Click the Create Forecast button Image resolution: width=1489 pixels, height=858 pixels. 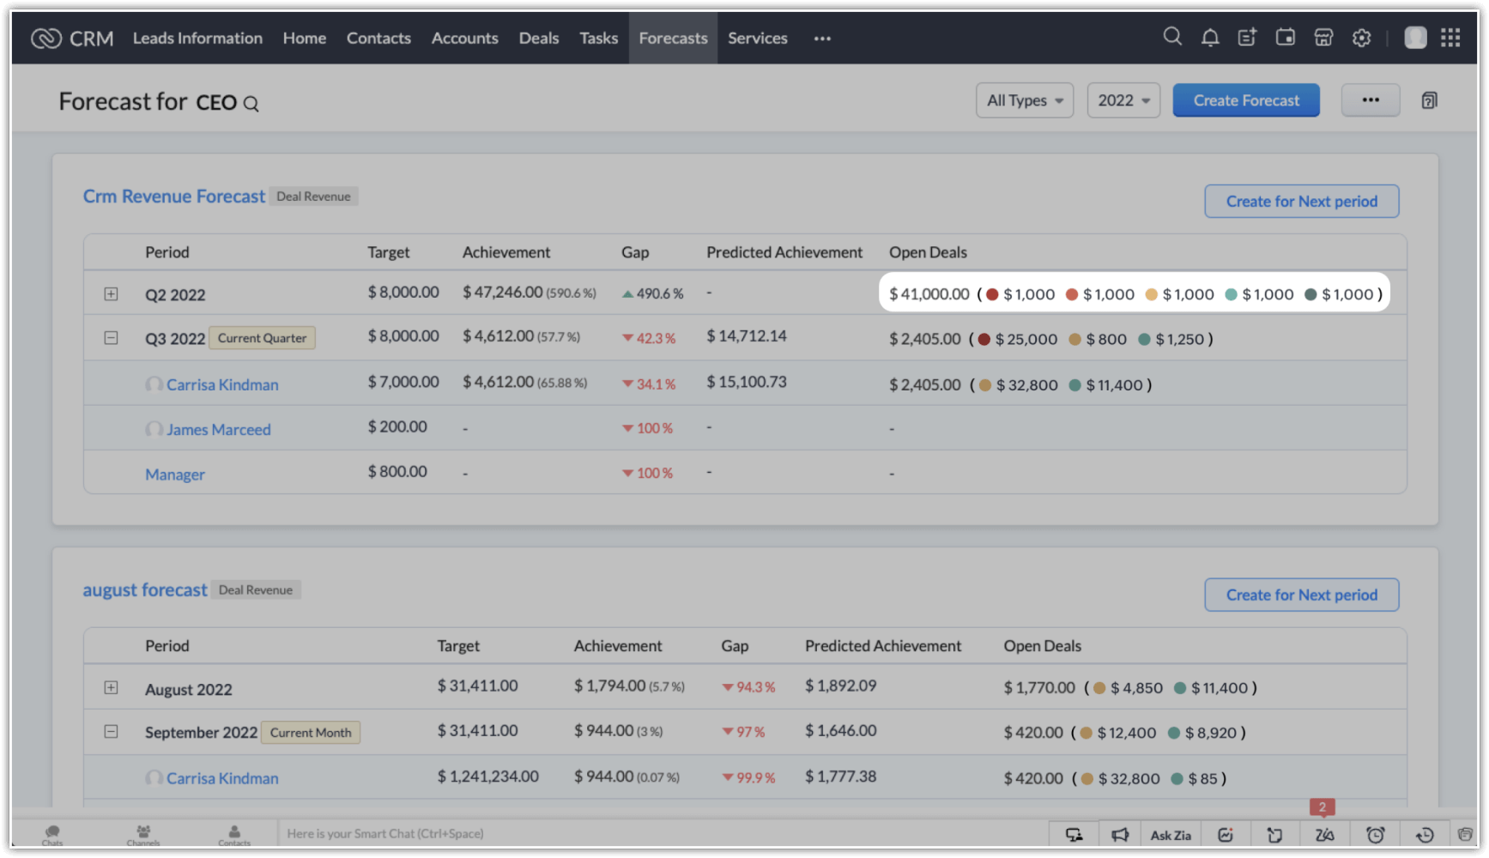[1246, 100]
